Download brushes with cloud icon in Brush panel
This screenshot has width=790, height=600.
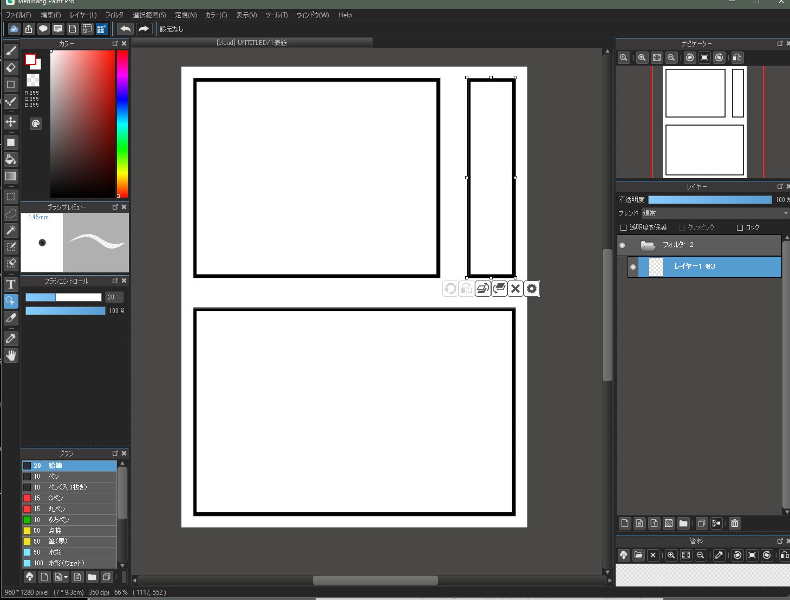[30, 577]
